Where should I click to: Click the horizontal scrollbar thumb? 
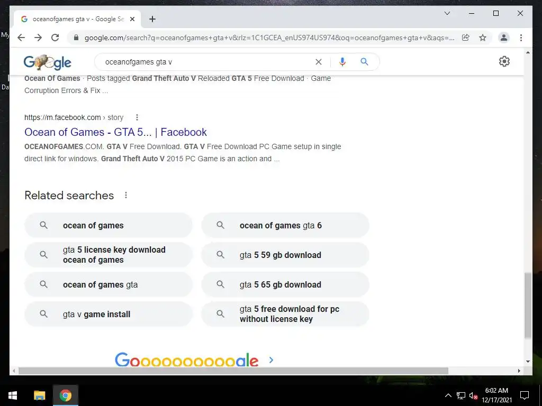coord(233,371)
